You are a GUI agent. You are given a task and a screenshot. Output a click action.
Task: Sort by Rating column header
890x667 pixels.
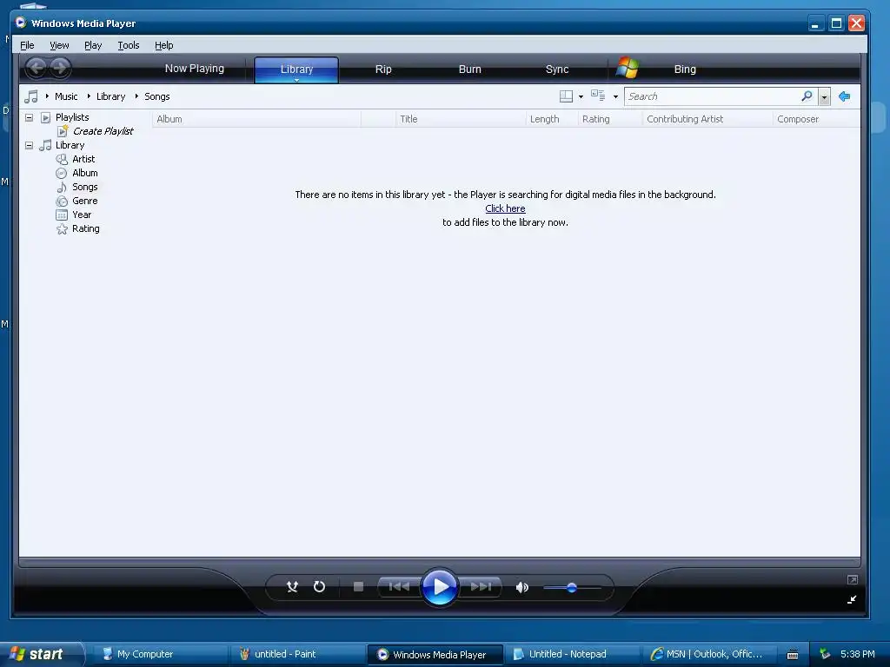(611, 119)
